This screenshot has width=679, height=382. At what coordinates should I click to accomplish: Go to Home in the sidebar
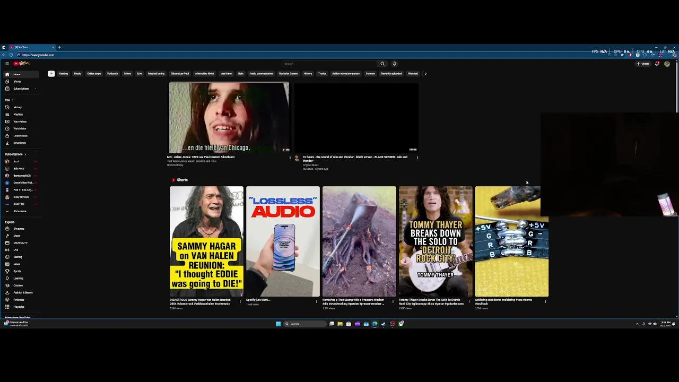point(21,74)
